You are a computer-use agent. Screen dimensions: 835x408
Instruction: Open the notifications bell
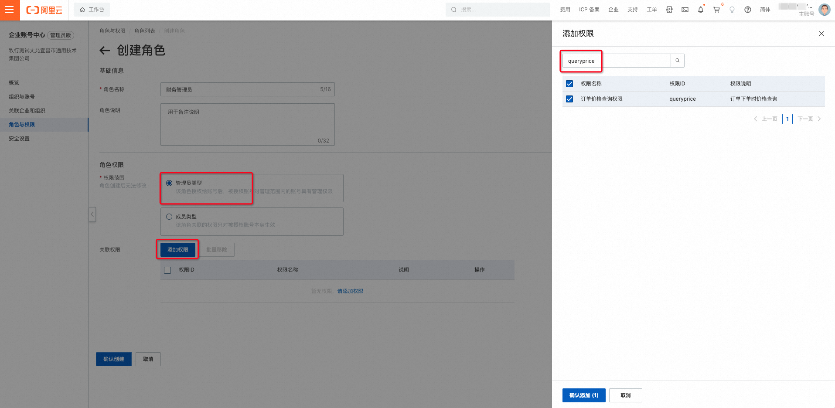701,10
